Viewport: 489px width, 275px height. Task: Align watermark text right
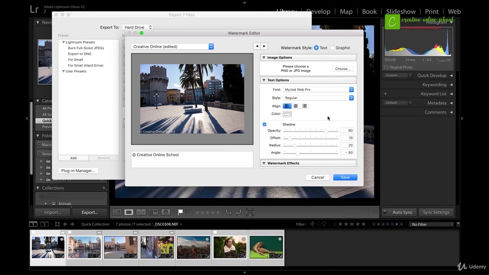click(304, 106)
